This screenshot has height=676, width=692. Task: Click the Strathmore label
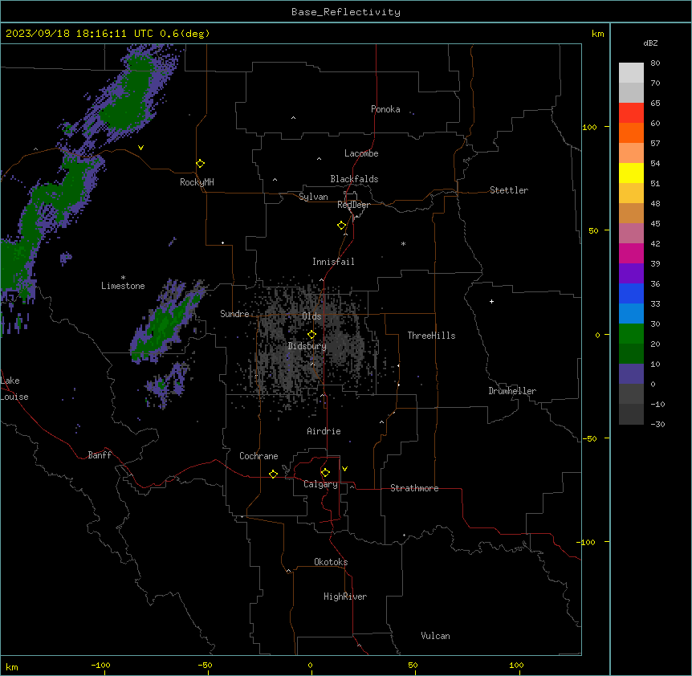click(414, 488)
